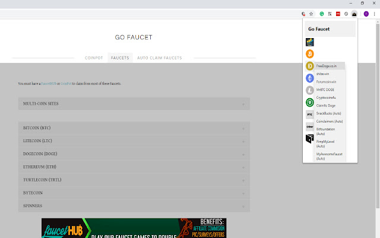
Task: Click the orange Bitcoin icon in popup
Action: click(309, 54)
